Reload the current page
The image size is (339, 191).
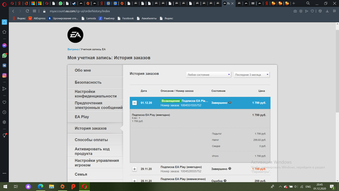pos(27,11)
